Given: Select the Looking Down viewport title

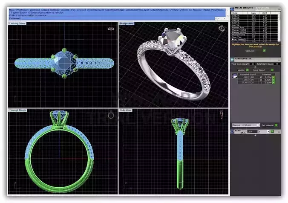Looking at the screenshot, I should pos(17,23).
